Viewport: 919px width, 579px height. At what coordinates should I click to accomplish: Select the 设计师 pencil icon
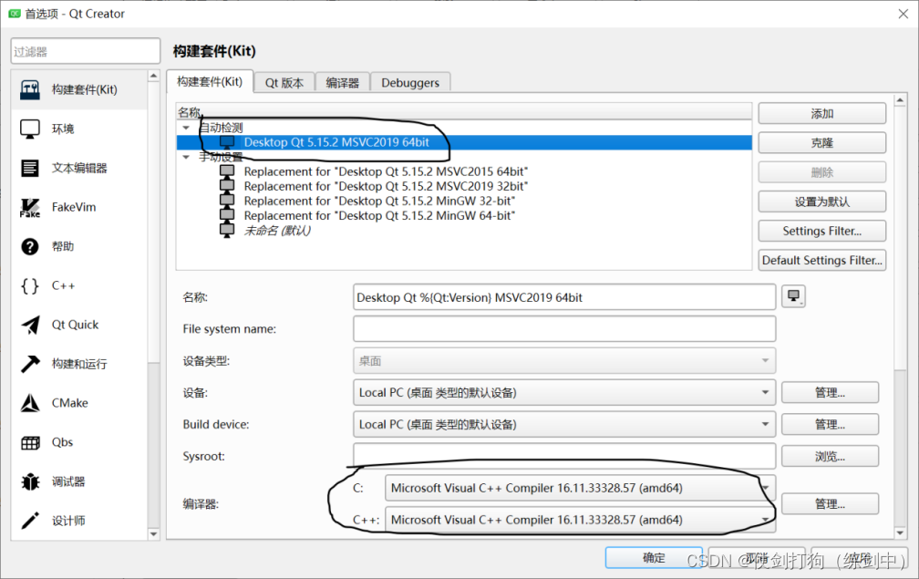pyautogui.click(x=30, y=521)
